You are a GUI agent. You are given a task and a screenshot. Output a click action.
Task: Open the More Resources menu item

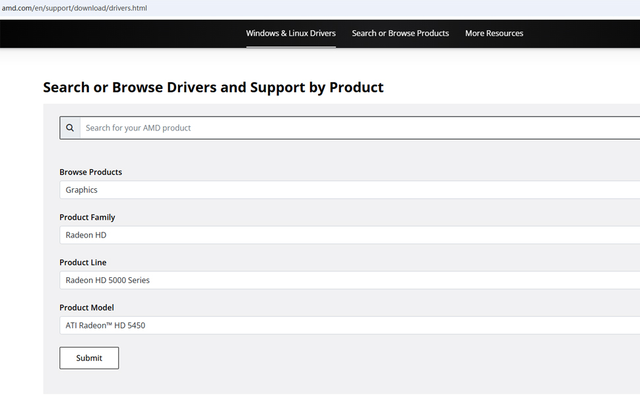coord(494,33)
